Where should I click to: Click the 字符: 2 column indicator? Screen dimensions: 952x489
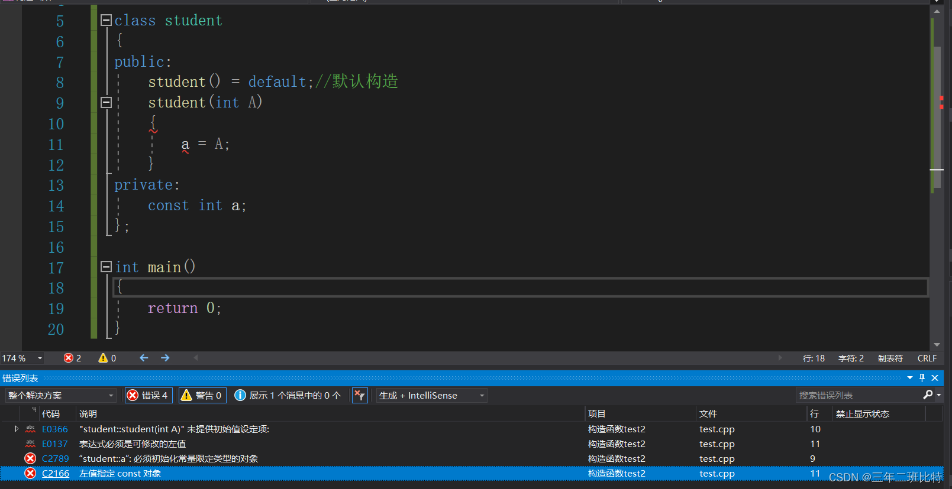[x=851, y=358]
